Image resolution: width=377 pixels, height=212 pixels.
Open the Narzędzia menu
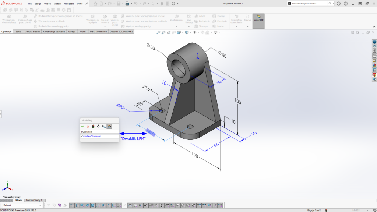click(69, 4)
